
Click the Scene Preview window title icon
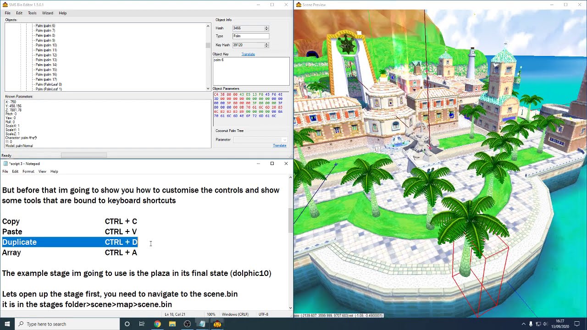click(299, 5)
